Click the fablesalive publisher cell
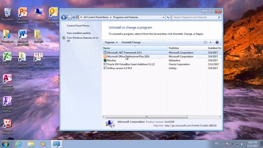 [x=174, y=60]
